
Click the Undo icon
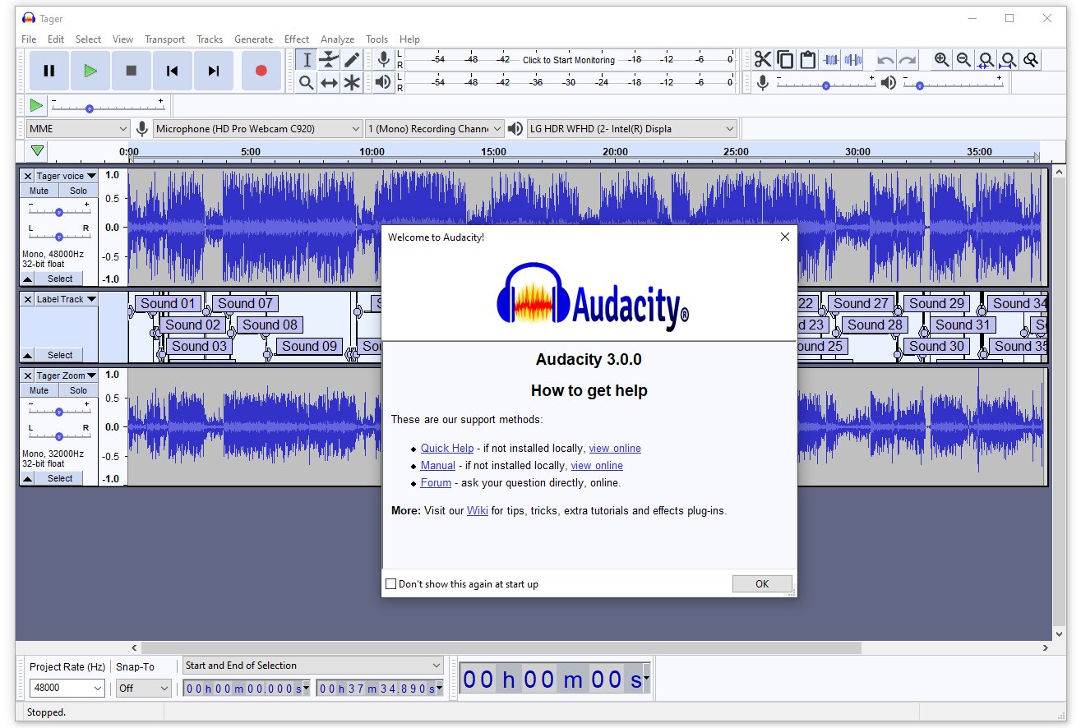click(886, 59)
